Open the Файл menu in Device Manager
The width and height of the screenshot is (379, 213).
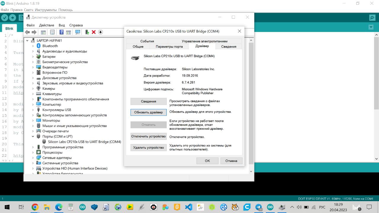pyautogui.click(x=30, y=25)
